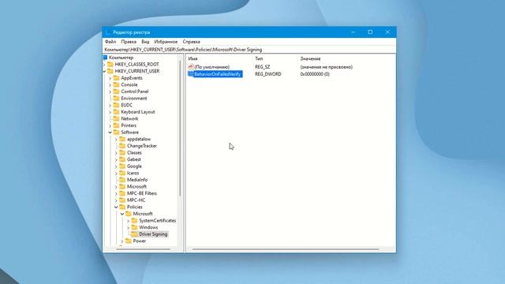Click the Console folder icon
This screenshot has height=284, width=505.
pyautogui.click(x=116, y=84)
